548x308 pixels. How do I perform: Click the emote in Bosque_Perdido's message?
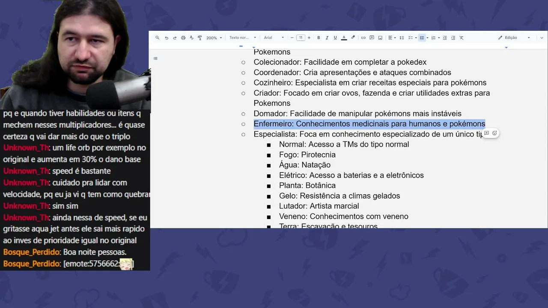click(126, 264)
